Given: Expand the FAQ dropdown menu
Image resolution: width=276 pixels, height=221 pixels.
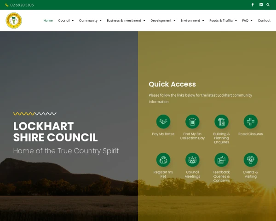Looking at the screenshot, I should pos(247,20).
